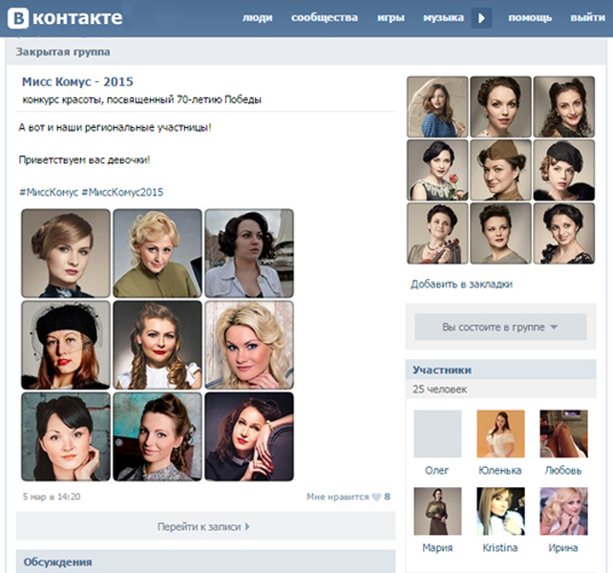Open post photo of woman in black veiled hat
The width and height of the screenshot is (613, 573).
66,345
